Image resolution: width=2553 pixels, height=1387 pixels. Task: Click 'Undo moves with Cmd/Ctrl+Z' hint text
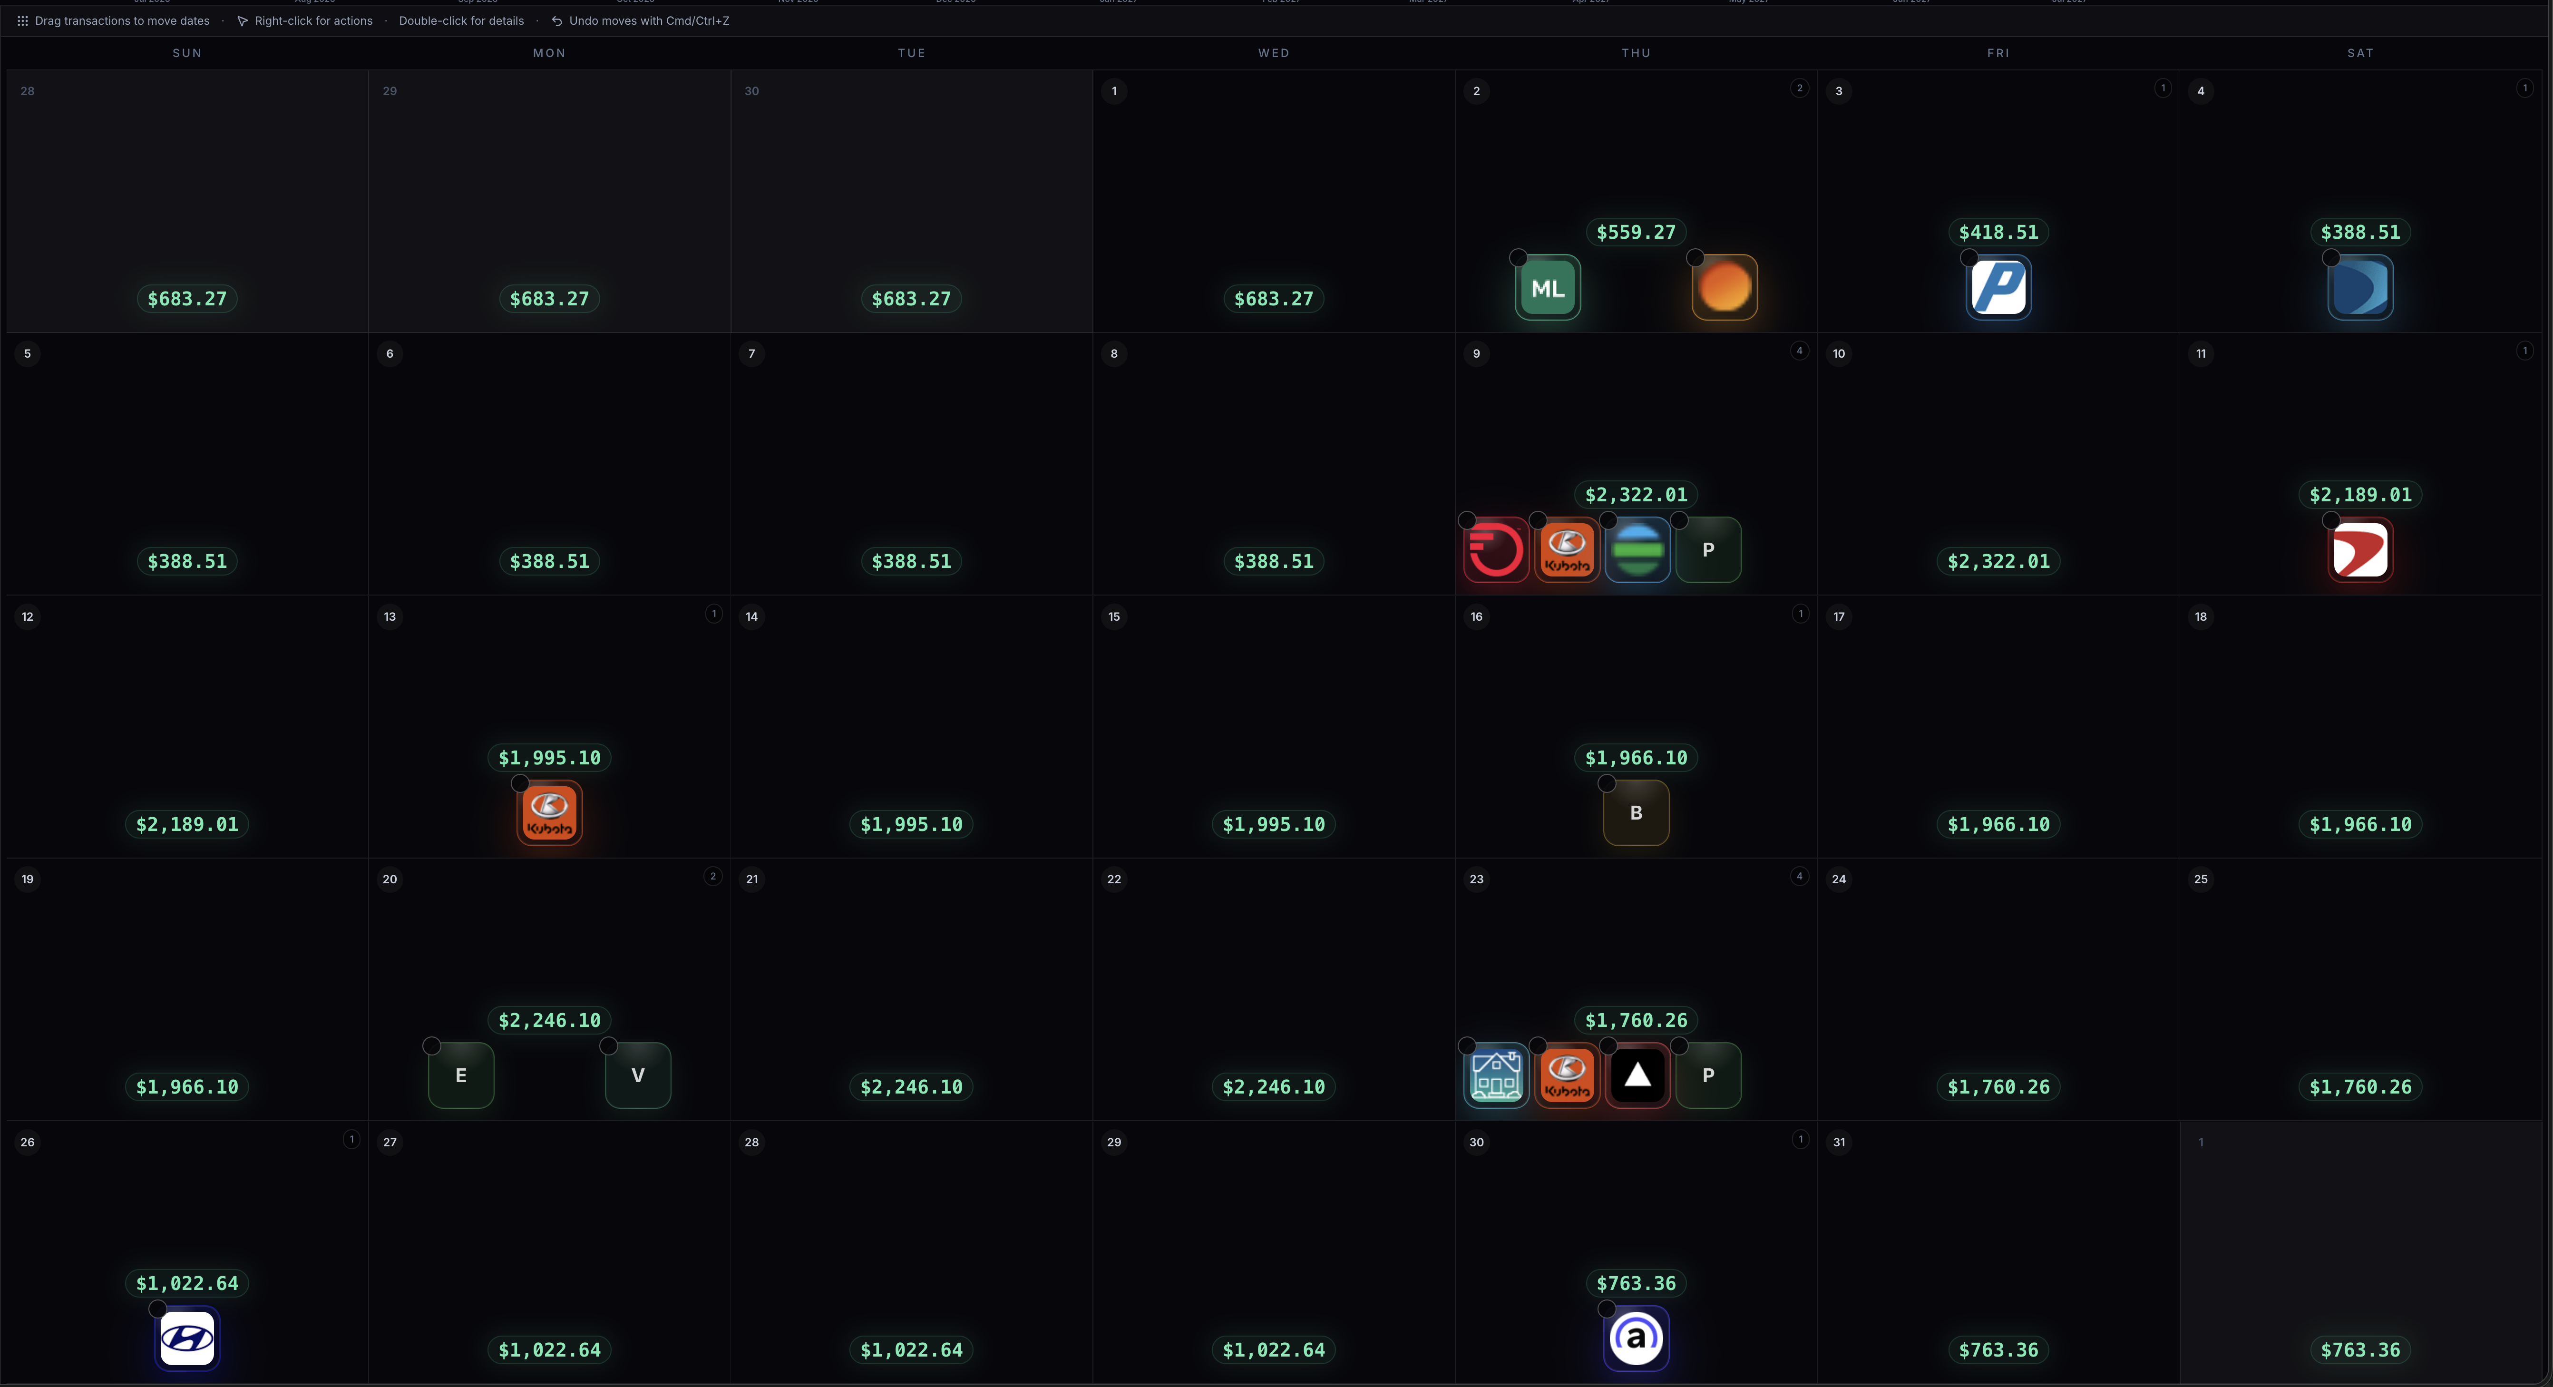(x=649, y=21)
